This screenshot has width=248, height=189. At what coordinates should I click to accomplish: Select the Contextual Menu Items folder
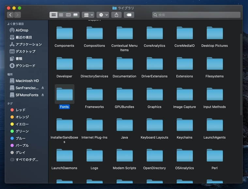[125, 33]
